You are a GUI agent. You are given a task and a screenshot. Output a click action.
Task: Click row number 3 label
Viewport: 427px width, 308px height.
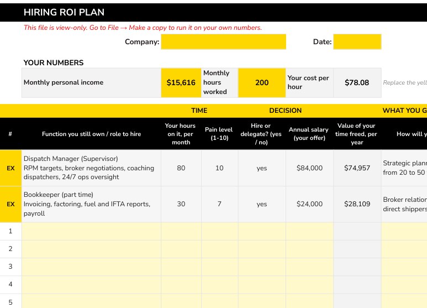[x=10, y=267]
